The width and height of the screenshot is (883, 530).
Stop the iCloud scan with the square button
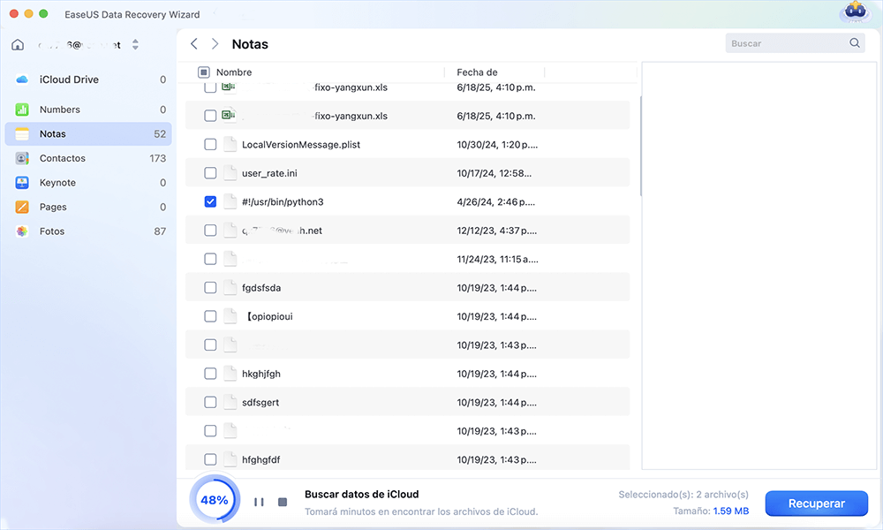pyautogui.click(x=282, y=501)
